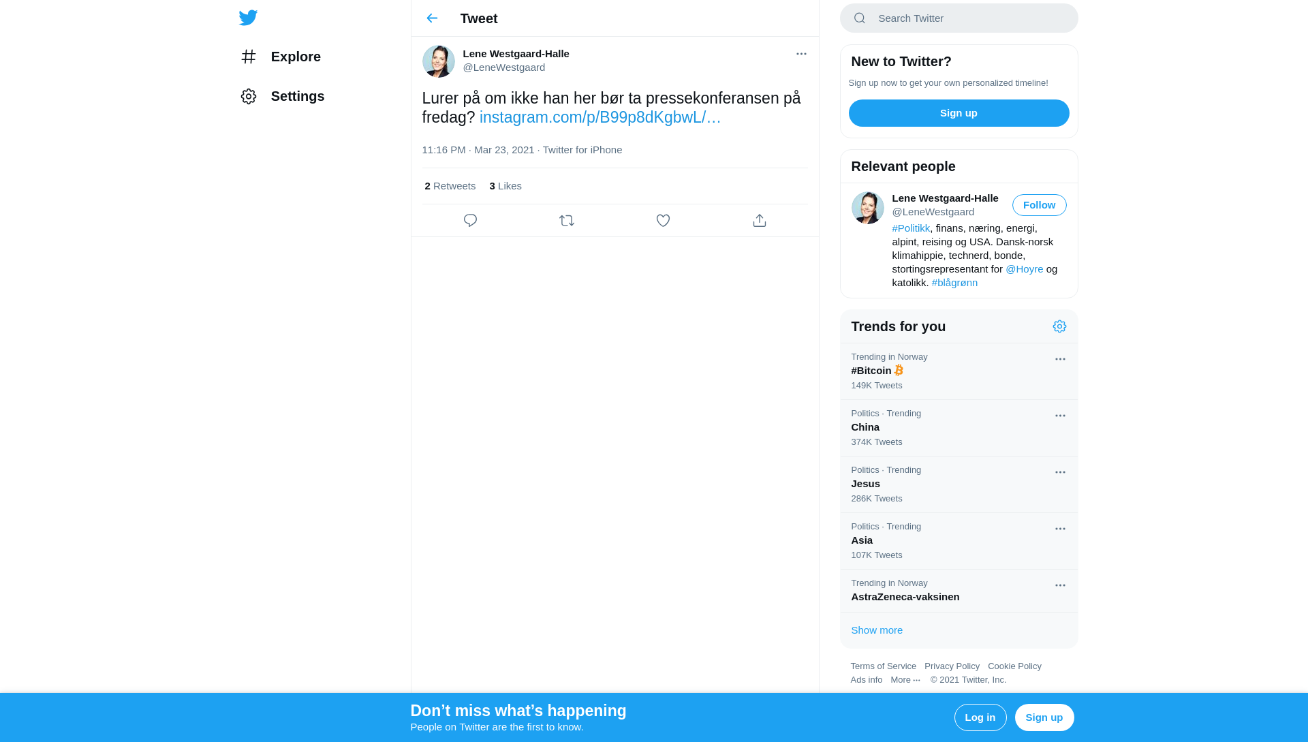Share the tweet via the share icon
This screenshot has width=1308, height=742.
[760, 221]
